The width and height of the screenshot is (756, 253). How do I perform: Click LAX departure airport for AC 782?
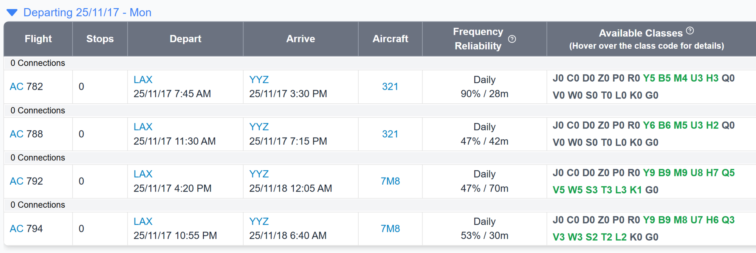143,80
